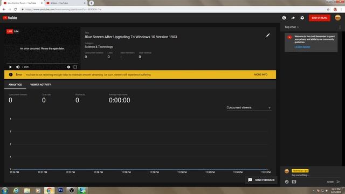Click the END STREAM button
The image size is (345, 194).
pos(320,18)
